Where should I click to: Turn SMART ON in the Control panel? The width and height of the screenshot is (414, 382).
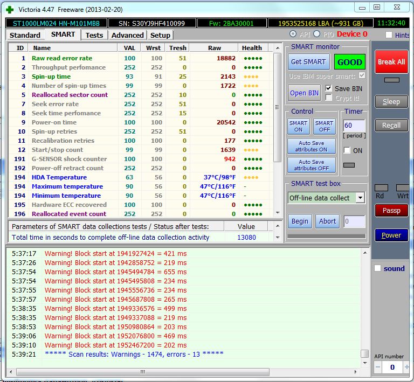(x=298, y=126)
